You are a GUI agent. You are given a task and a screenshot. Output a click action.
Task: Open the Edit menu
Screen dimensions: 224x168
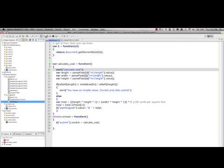[33, 29]
